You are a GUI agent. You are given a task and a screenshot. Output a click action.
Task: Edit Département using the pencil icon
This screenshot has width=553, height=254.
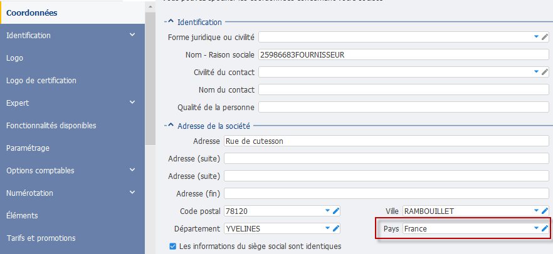tap(336, 229)
